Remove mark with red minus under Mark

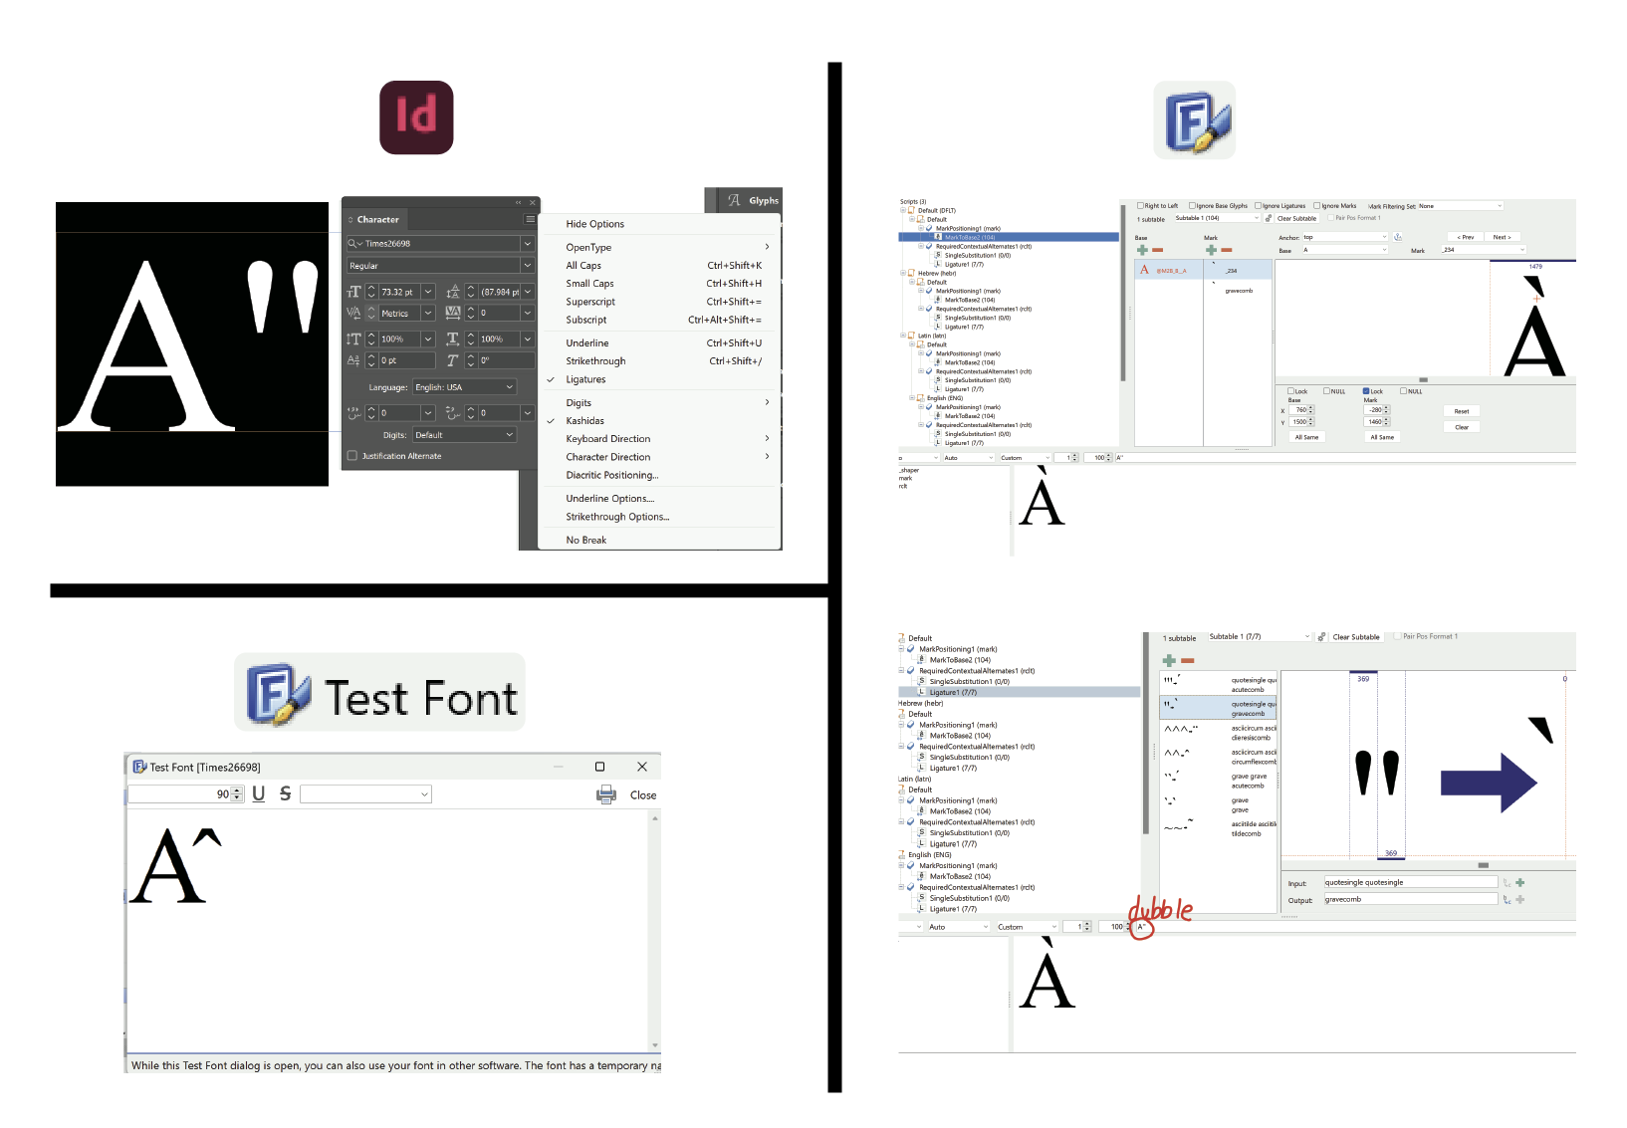(1227, 250)
